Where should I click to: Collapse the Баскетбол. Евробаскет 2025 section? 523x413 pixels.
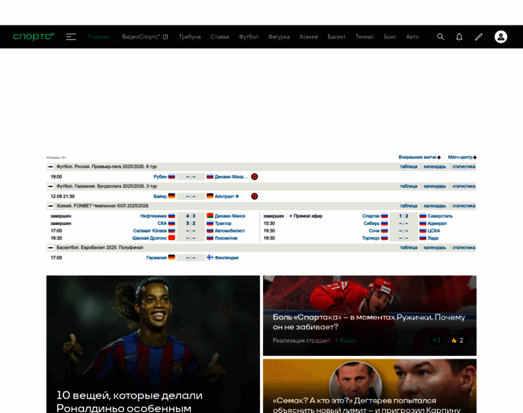(x=50, y=248)
